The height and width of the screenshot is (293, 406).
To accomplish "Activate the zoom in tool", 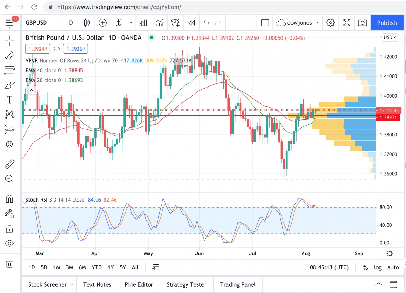I will tap(9, 179).
